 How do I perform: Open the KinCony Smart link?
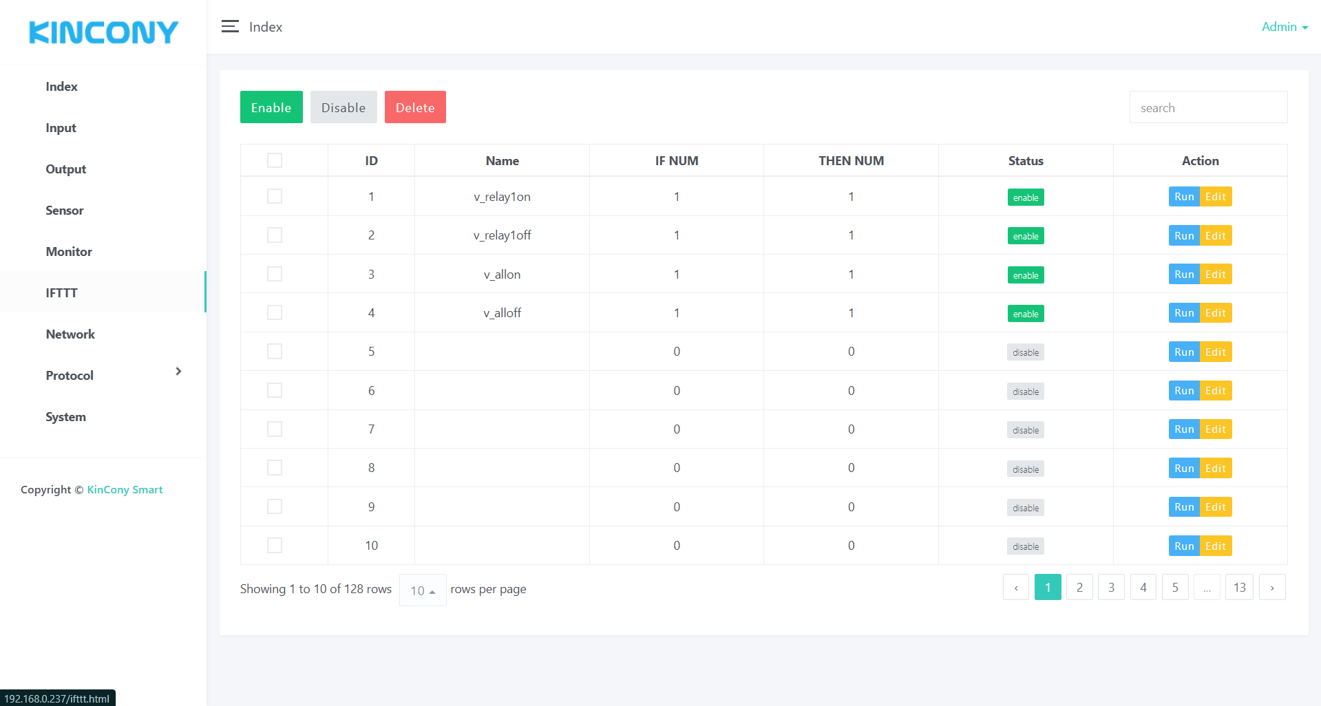coord(125,490)
